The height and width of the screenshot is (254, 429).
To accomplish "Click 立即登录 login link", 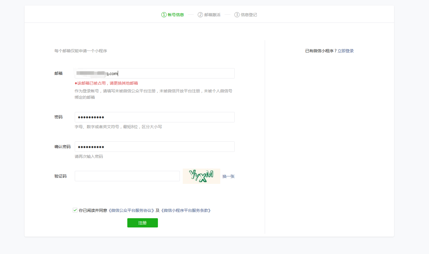I will (346, 51).
